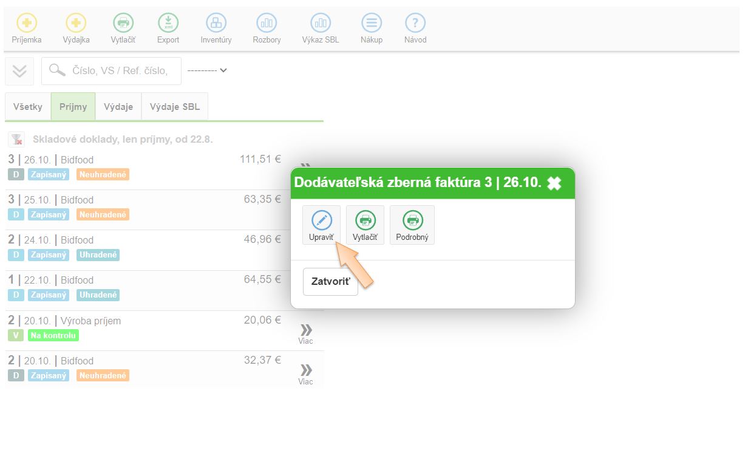Open the Výkaz SBL report icon
The image size is (748, 450).
321,24
